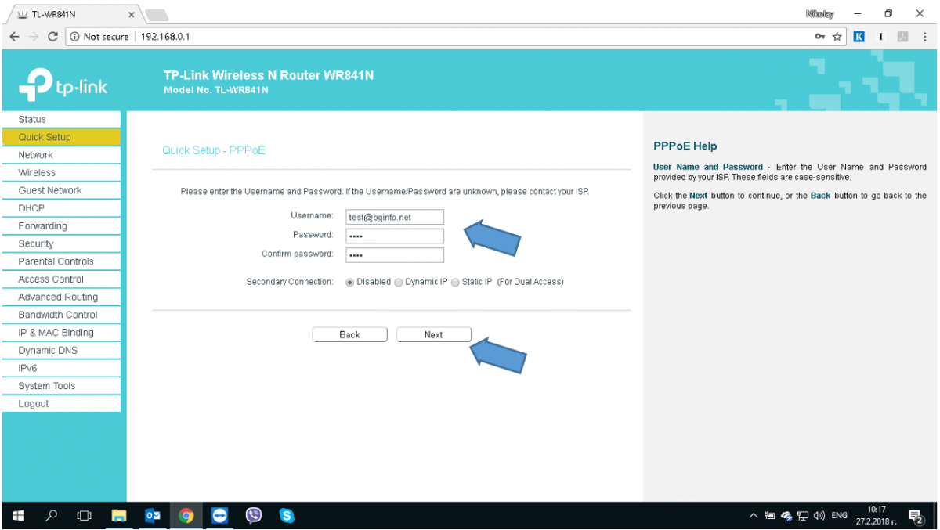
Task: Click the Quick Setup - PPPoE heading
Action: pos(214,150)
